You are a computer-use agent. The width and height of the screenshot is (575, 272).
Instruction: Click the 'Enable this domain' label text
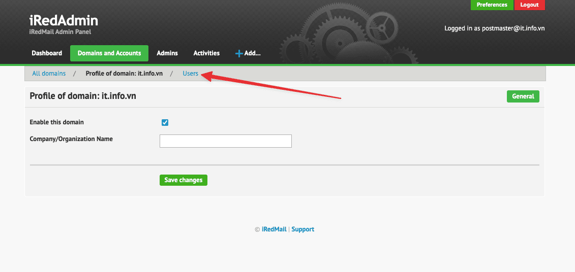pyautogui.click(x=56, y=122)
